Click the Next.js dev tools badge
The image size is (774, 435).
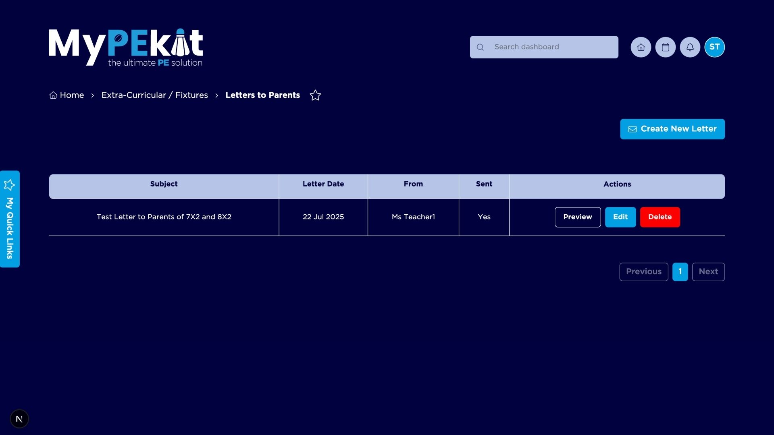pos(19,419)
